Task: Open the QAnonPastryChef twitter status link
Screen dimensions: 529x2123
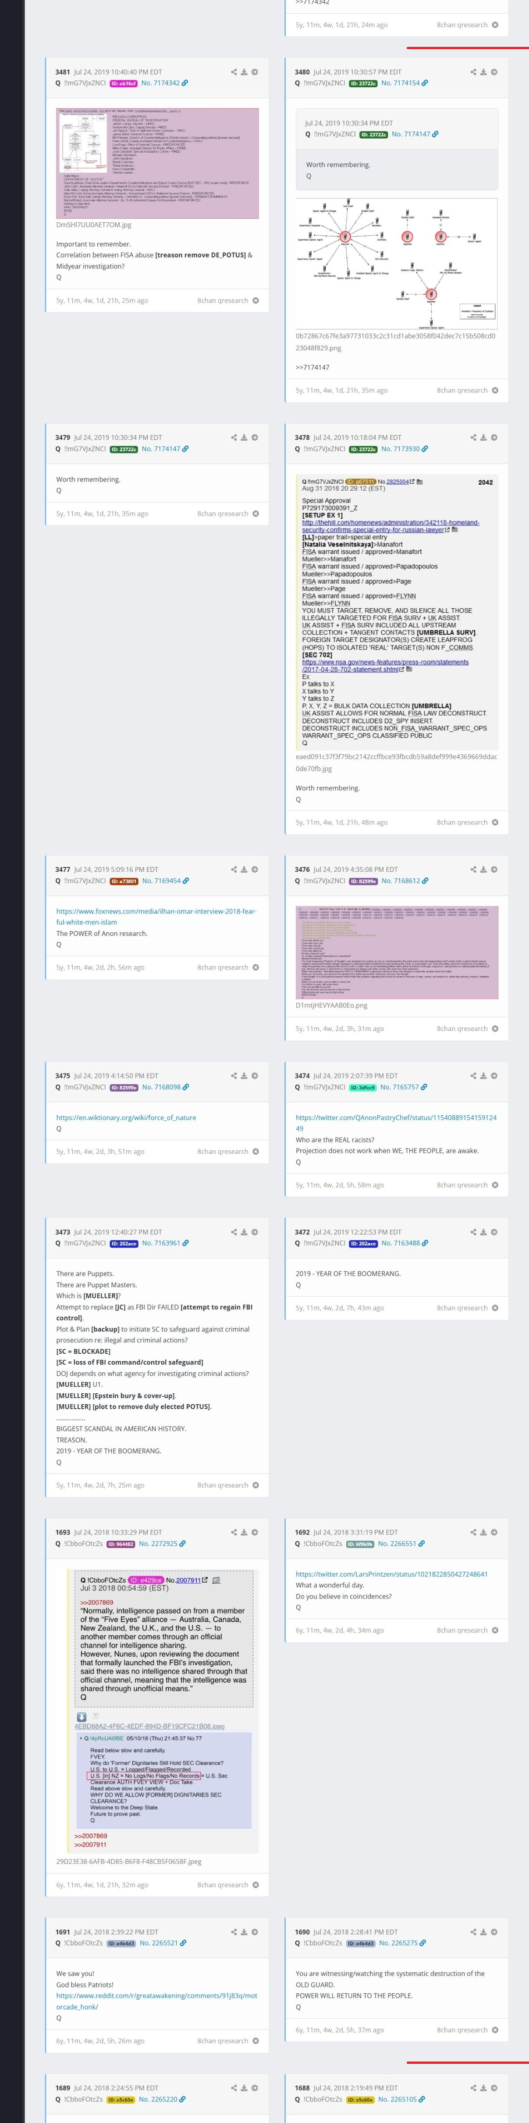Action: pos(396,1123)
